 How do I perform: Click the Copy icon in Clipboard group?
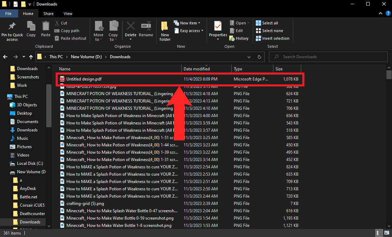tap(31, 27)
